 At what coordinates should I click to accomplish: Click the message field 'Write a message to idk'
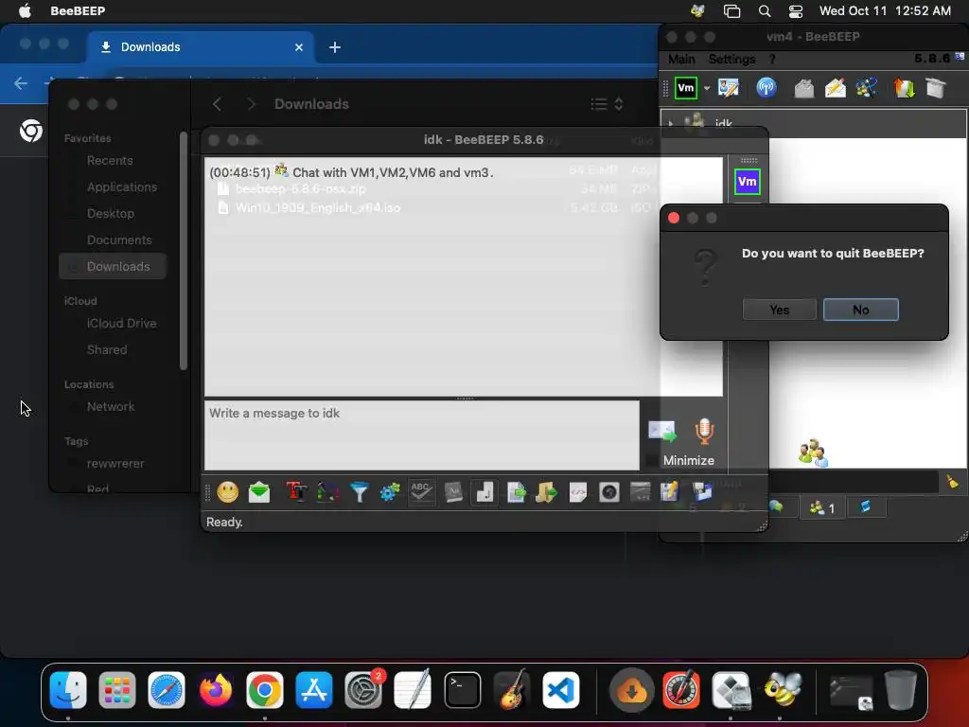click(421, 435)
